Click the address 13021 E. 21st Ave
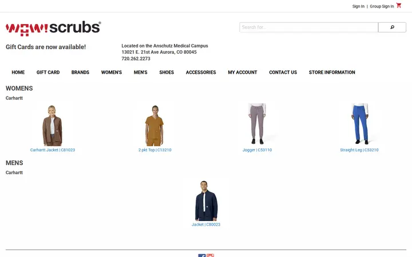This screenshot has width=412, height=257. (159, 52)
